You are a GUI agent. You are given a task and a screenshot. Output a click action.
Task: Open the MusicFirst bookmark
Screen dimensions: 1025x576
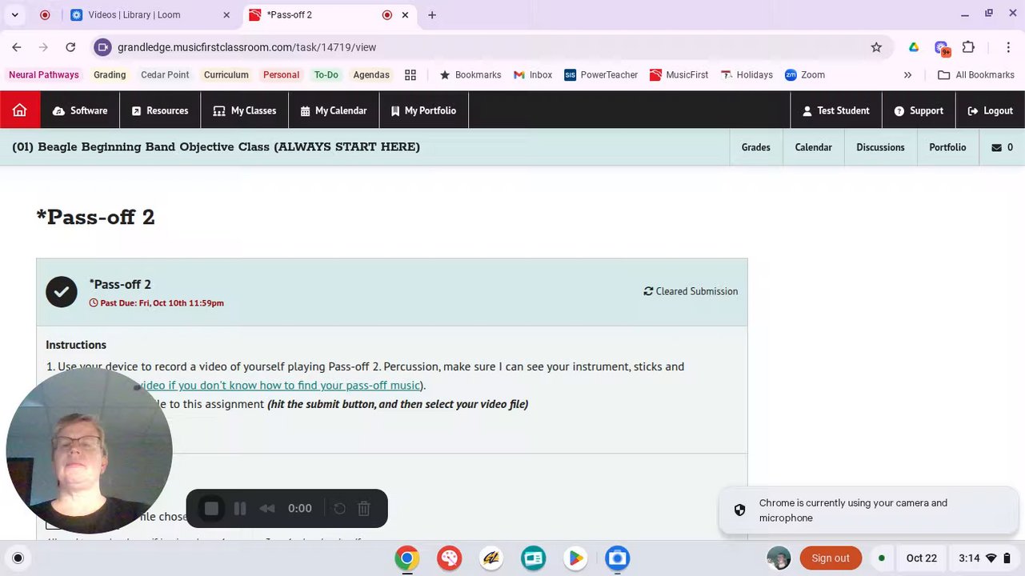tap(679, 74)
